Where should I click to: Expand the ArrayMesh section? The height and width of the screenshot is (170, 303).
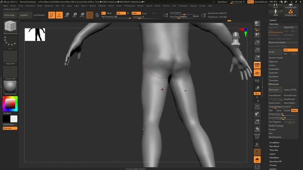click(x=274, y=143)
